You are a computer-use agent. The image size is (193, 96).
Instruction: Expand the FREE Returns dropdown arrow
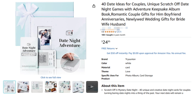click(x=117, y=49)
